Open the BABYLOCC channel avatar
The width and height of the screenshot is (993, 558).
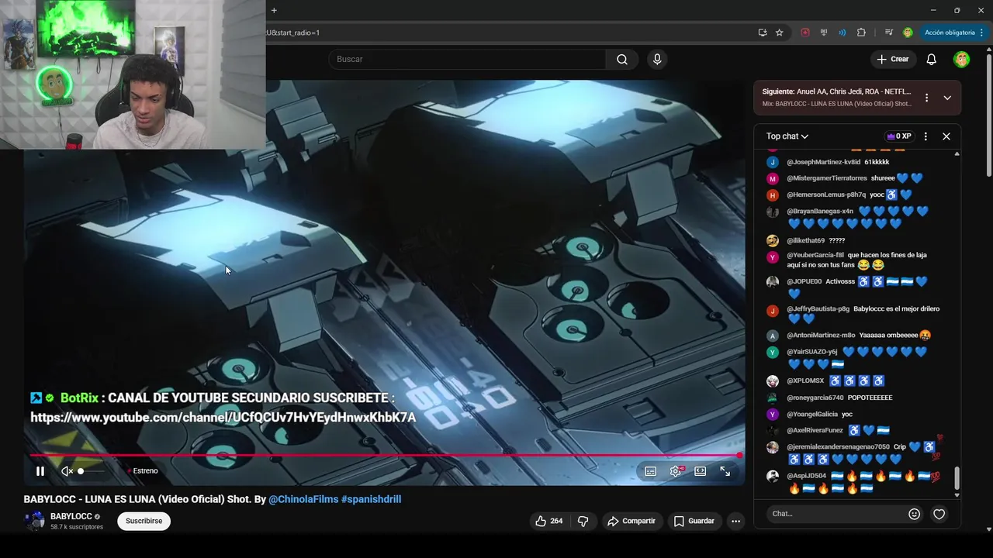pos(34,521)
